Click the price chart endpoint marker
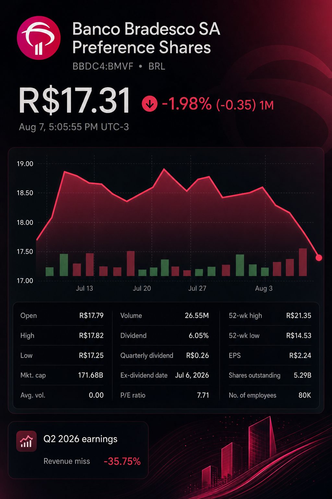Screen dimensions: 332x499 319,258
